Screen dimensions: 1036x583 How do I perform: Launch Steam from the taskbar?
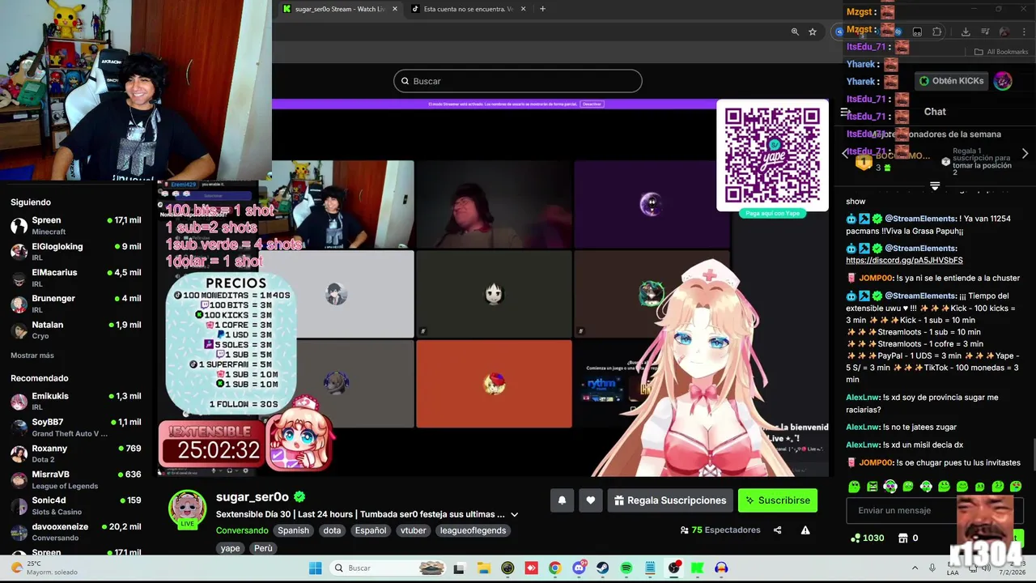[602, 568]
